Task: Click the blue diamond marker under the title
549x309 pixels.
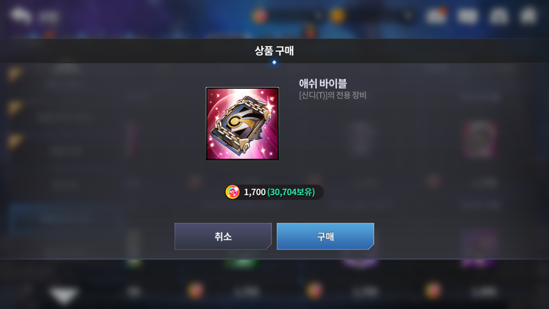Action: pyautogui.click(x=274, y=62)
